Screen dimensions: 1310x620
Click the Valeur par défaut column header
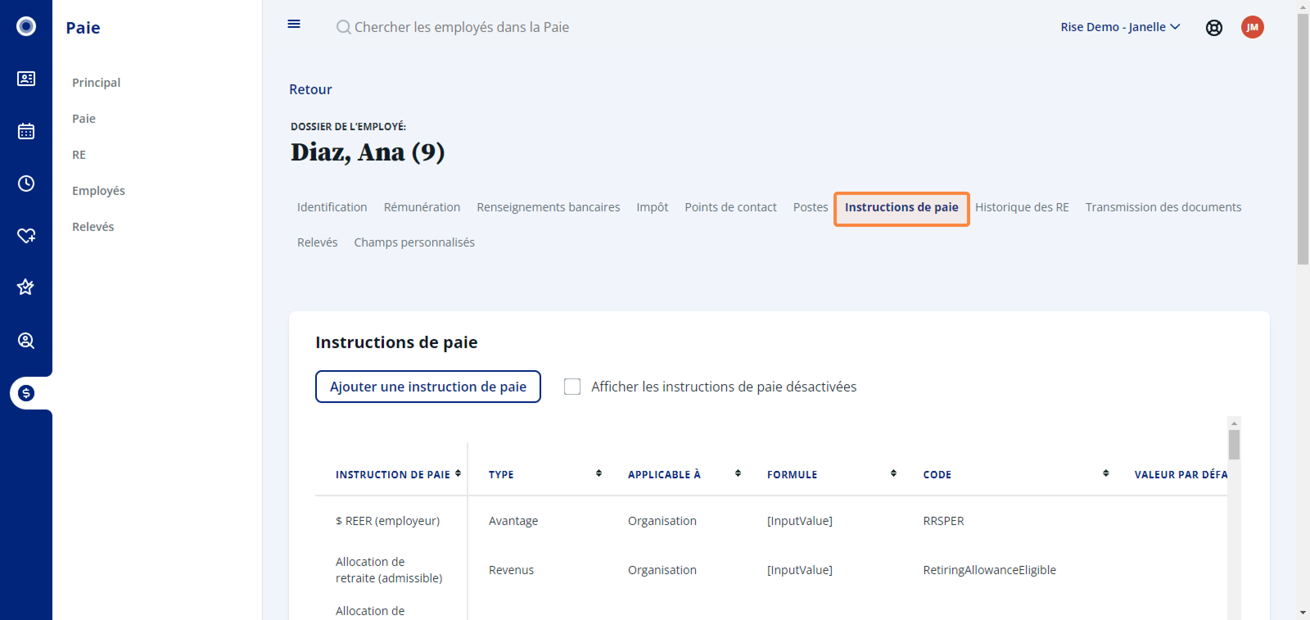tap(1180, 475)
